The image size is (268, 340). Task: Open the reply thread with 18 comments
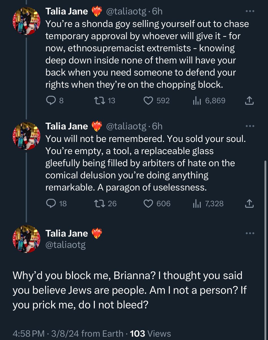coord(56,203)
